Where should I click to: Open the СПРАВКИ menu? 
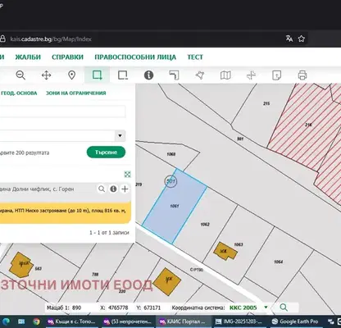(67, 57)
